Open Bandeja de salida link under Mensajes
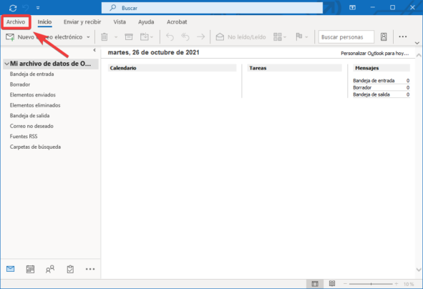Screen dimensions: 423x289 coord(371,94)
